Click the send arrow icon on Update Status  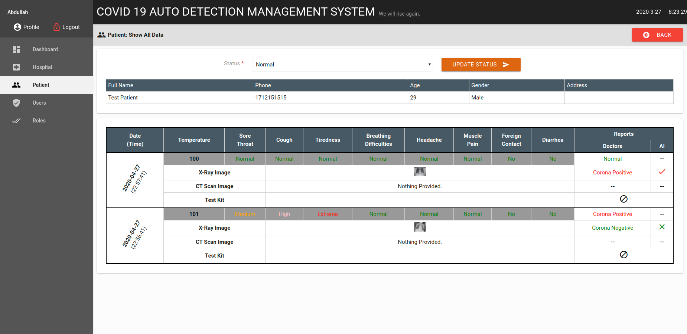tap(506, 65)
